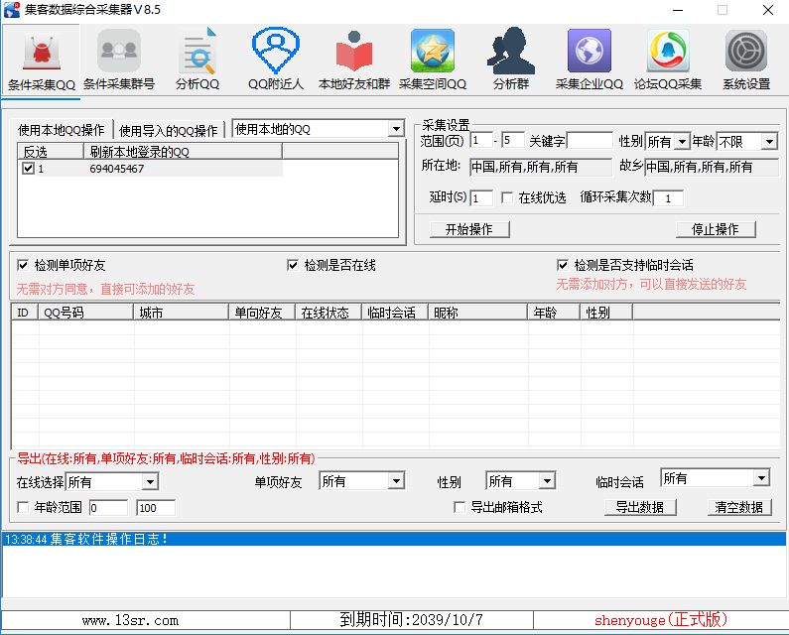This screenshot has width=789, height=635.
Task: Open 采集企业QQ tool
Action: (590, 62)
